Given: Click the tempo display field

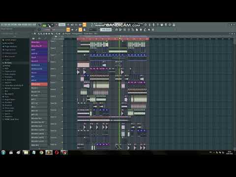Looking at the screenshot, I should pos(62,25).
